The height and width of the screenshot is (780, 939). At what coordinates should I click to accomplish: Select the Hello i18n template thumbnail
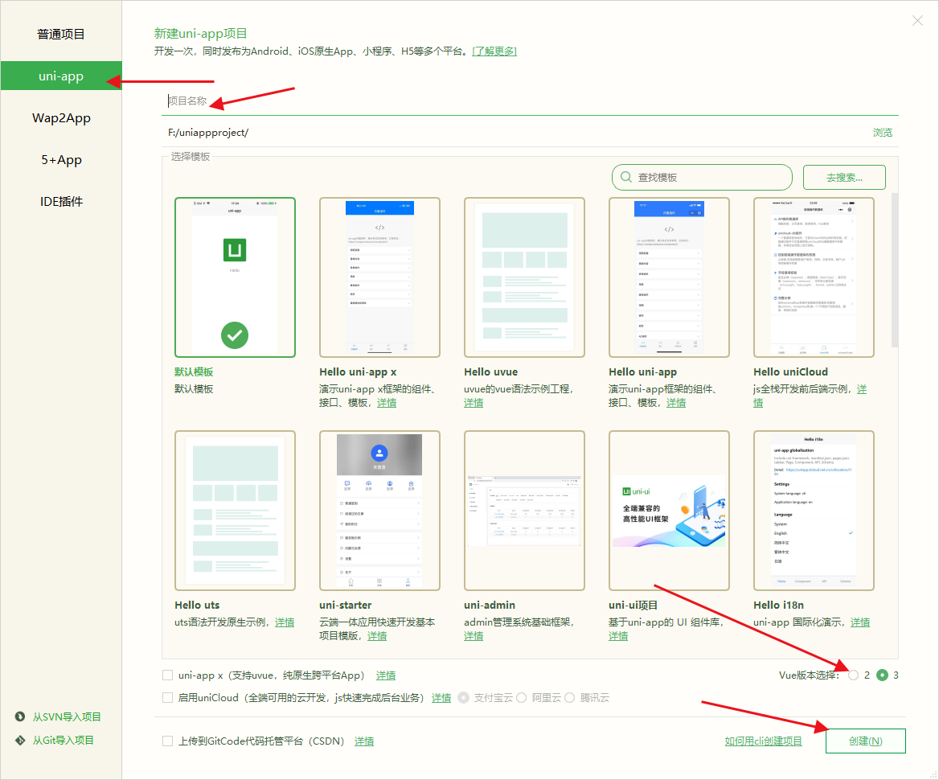pos(814,511)
